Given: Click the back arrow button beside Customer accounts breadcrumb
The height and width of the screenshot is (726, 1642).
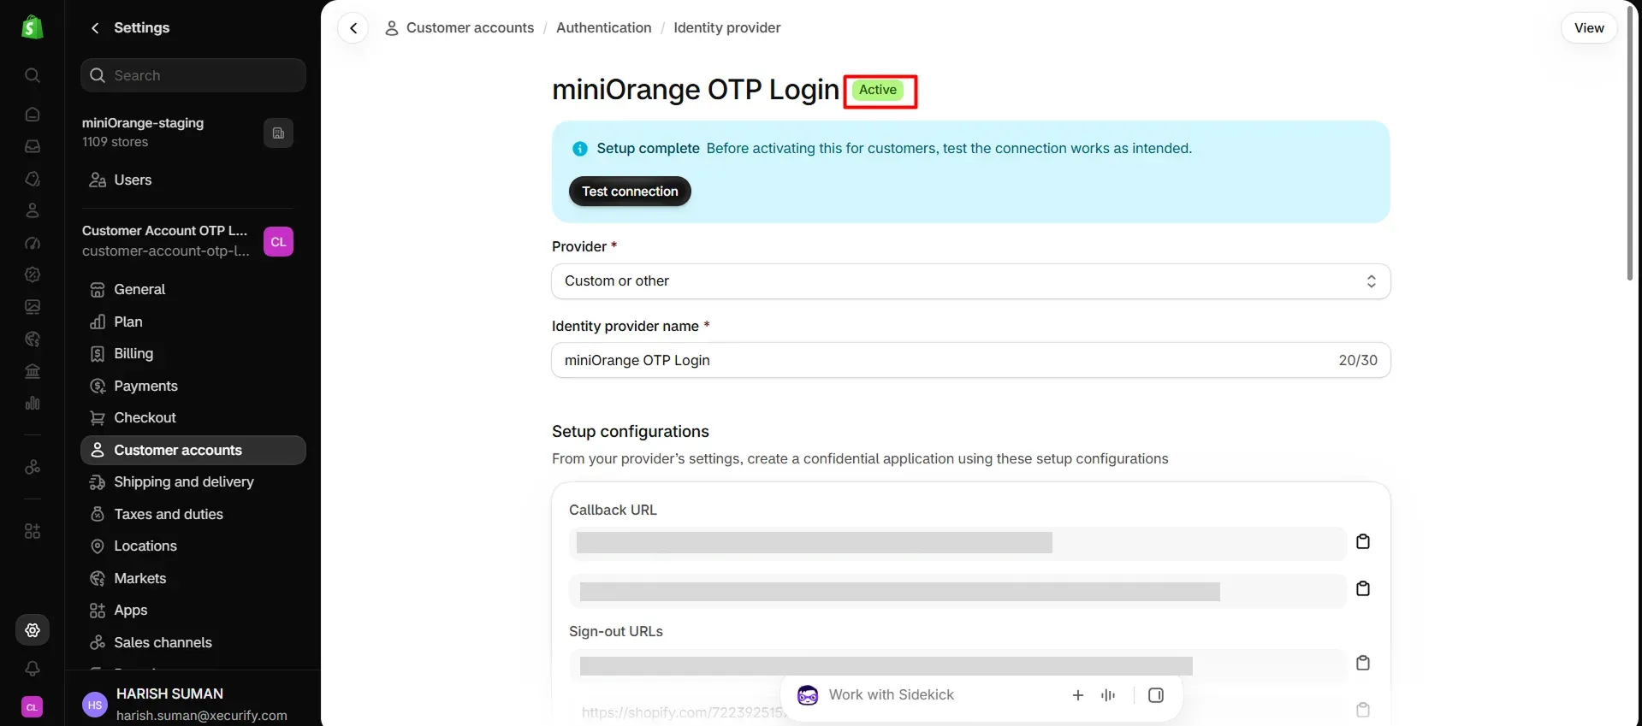Looking at the screenshot, I should tap(353, 28).
